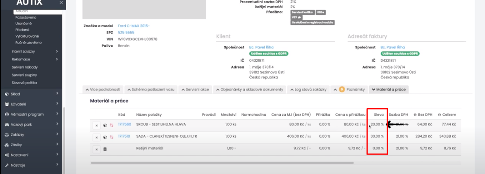Click info icon beside Bez DPH header
This screenshot has height=174, width=485.
click(415, 114)
